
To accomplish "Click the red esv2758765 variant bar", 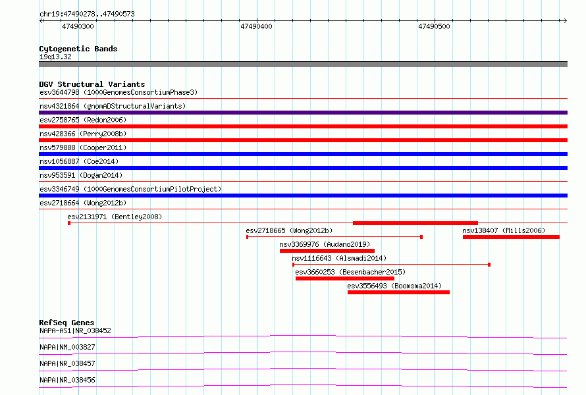I will [303, 126].
